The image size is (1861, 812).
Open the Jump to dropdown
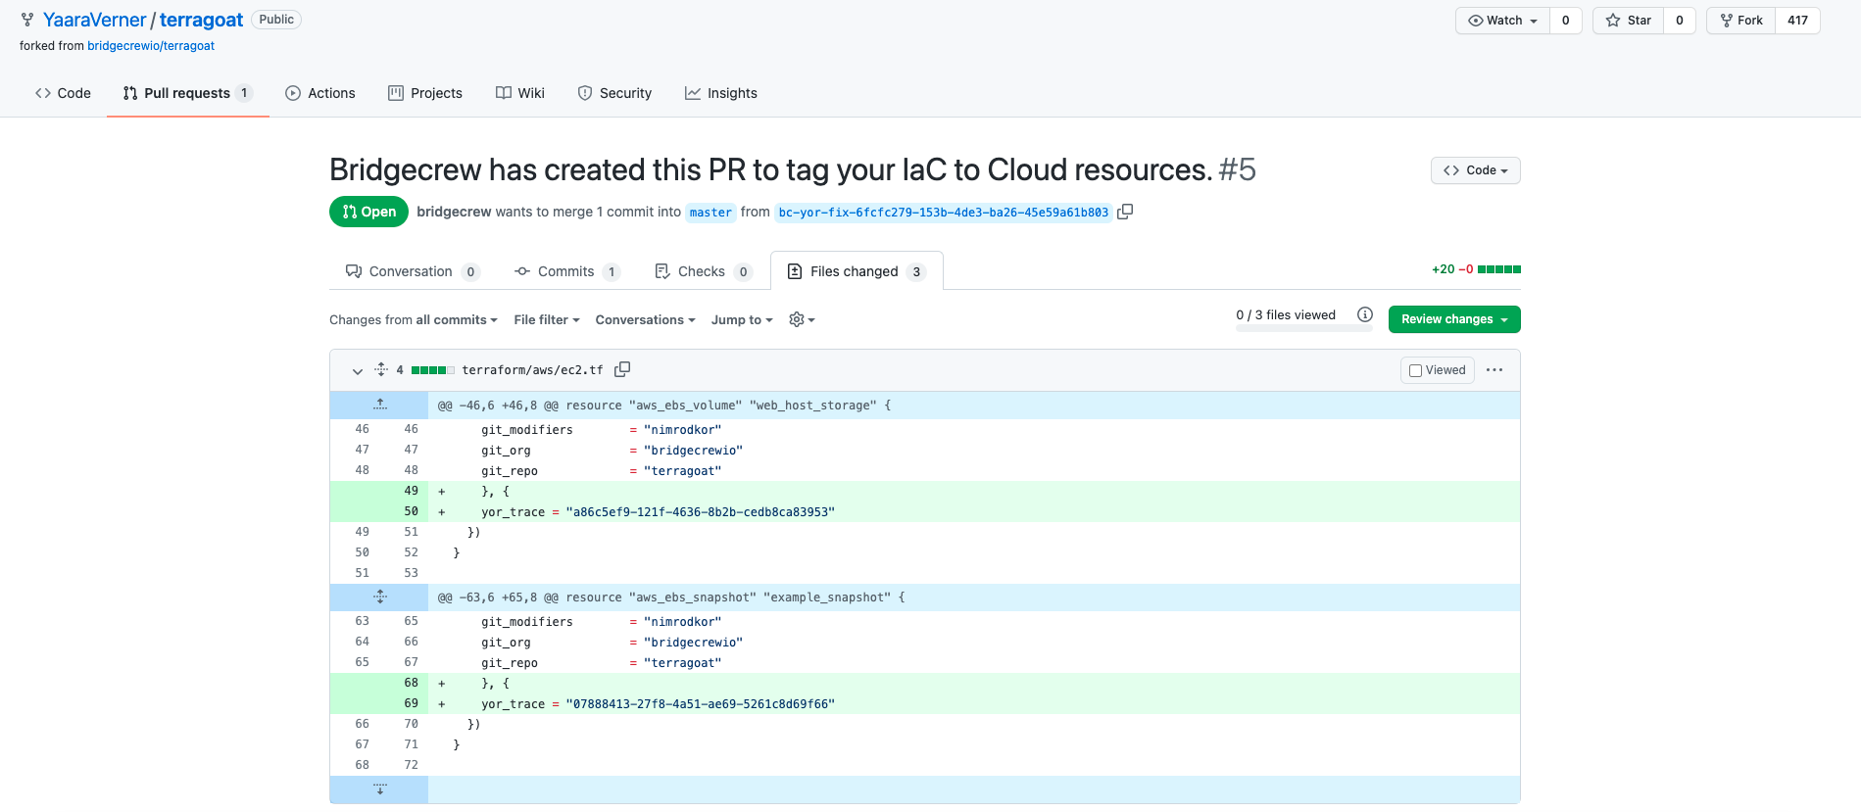click(742, 319)
